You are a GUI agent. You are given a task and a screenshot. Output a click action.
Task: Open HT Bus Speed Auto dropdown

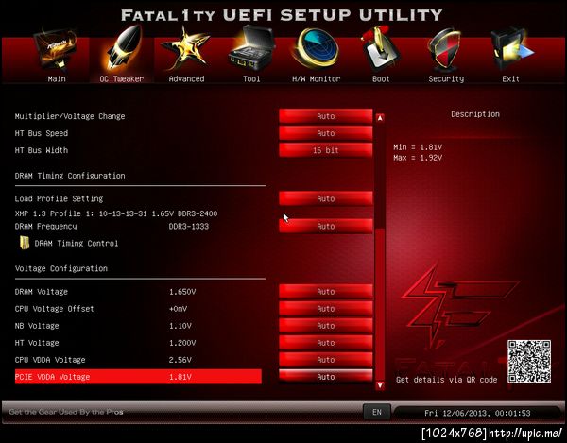click(325, 133)
